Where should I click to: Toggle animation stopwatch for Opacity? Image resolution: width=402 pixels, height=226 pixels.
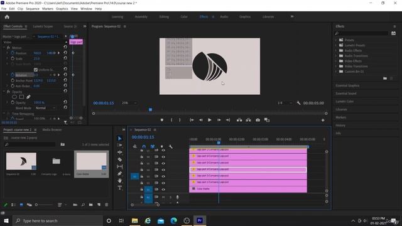pos(13,102)
